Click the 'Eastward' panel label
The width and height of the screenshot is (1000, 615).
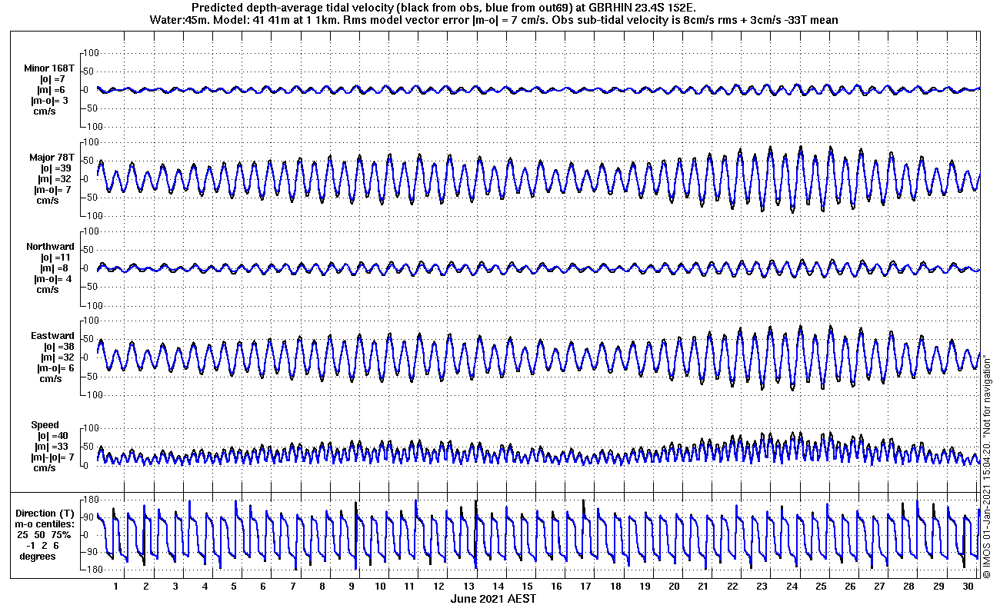52,336
